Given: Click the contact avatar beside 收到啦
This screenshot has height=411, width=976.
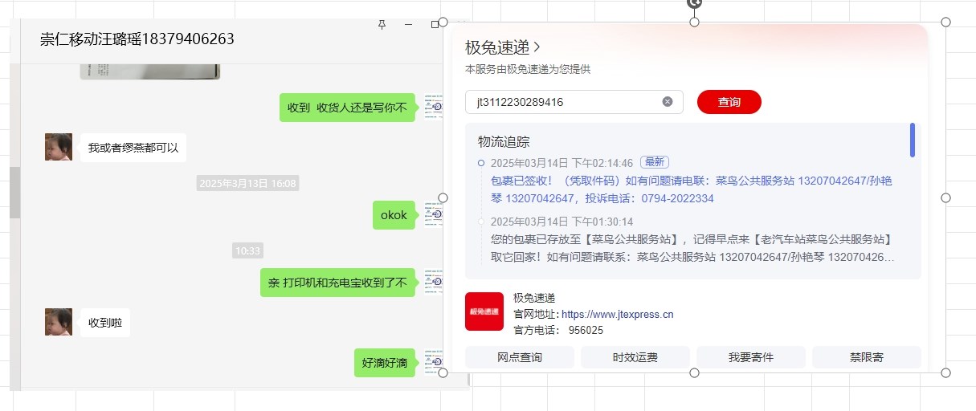Looking at the screenshot, I should click(x=59, y=322).
